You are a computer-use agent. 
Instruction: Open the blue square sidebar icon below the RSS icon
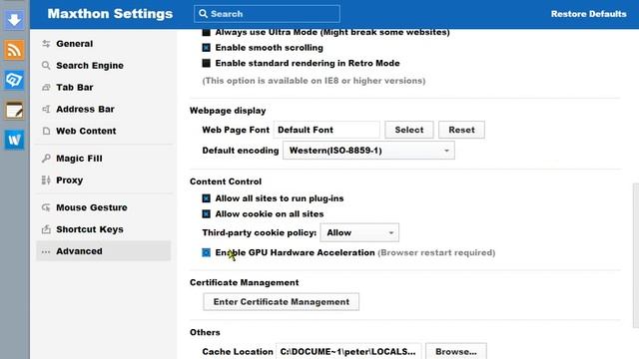click(x=14, y=80)
